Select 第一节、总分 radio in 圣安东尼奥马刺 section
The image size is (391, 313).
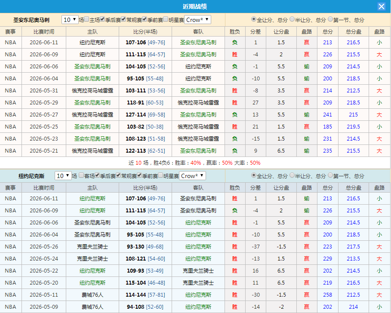point(330,19)
